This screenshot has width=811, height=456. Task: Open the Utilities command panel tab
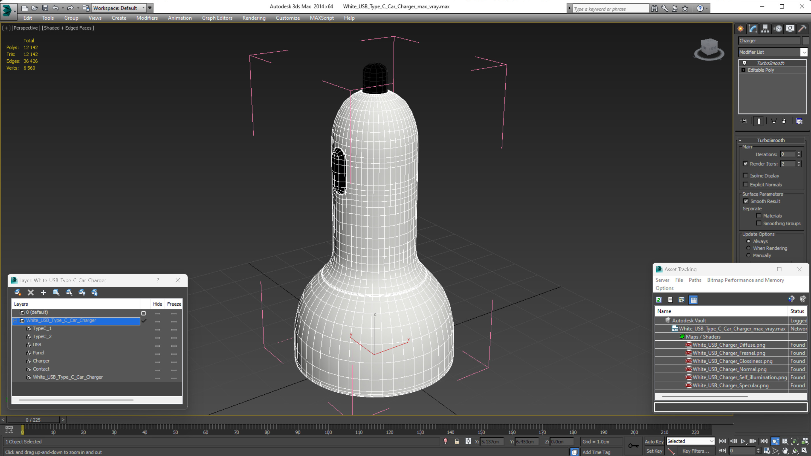tap(802, 29)
